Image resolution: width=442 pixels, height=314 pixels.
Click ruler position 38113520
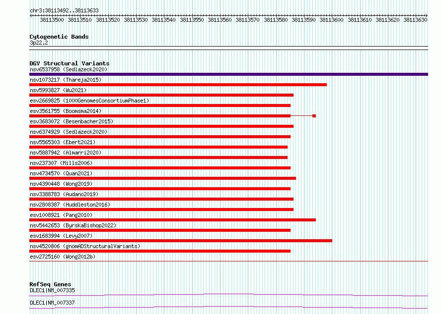pos(108,20)
